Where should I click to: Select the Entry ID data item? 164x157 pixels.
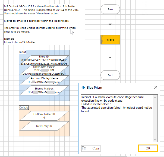44,60
